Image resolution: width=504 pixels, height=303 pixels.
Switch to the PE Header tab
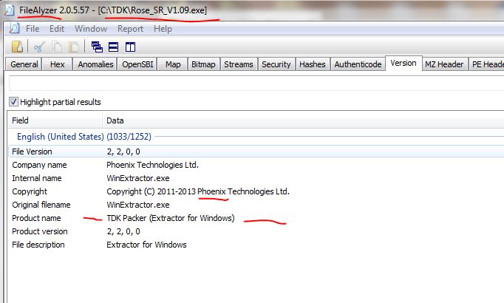point(487,64)
